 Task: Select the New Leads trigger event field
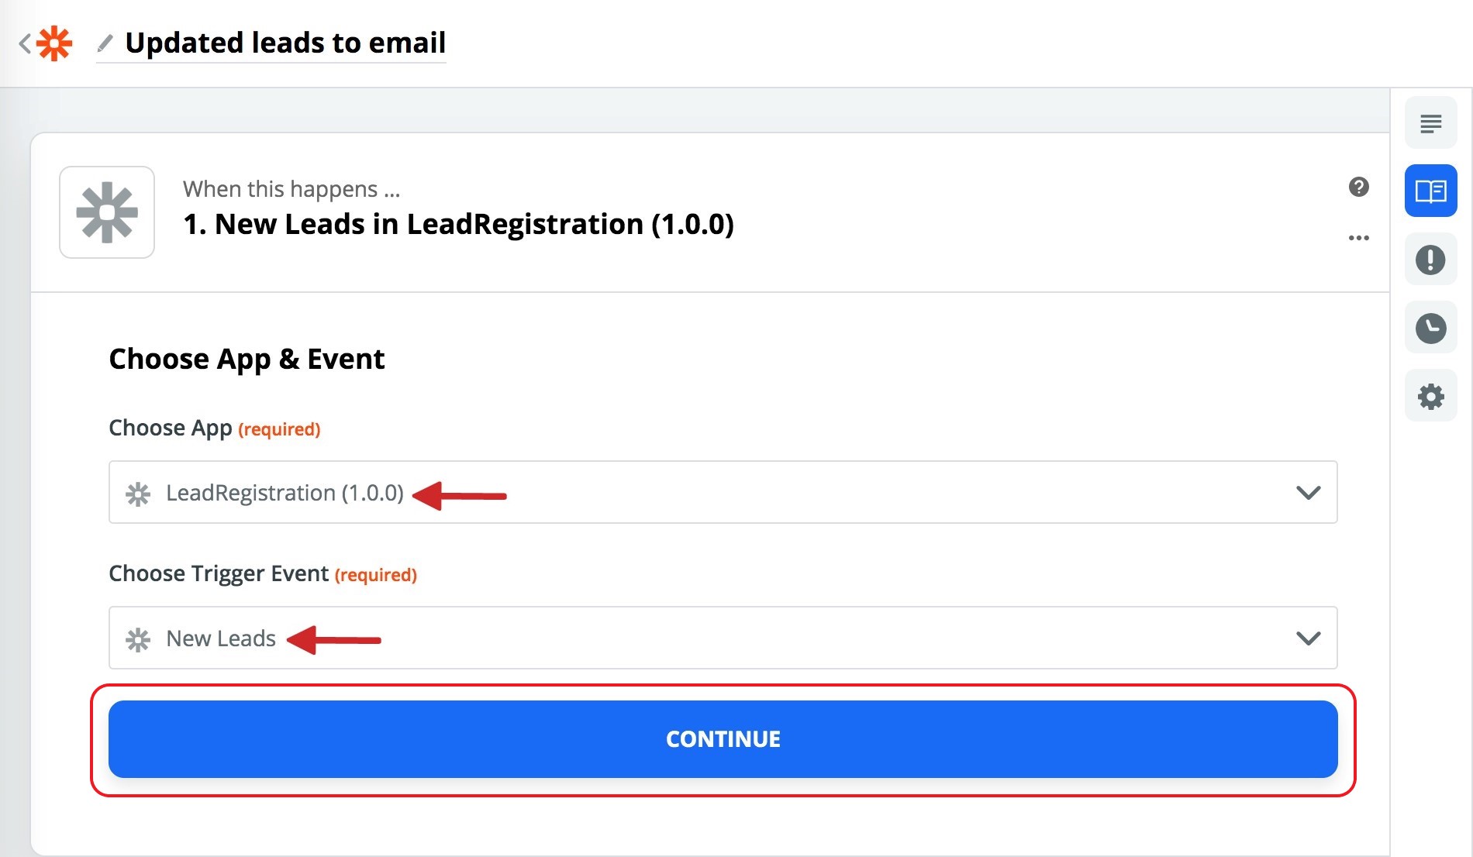698,638
